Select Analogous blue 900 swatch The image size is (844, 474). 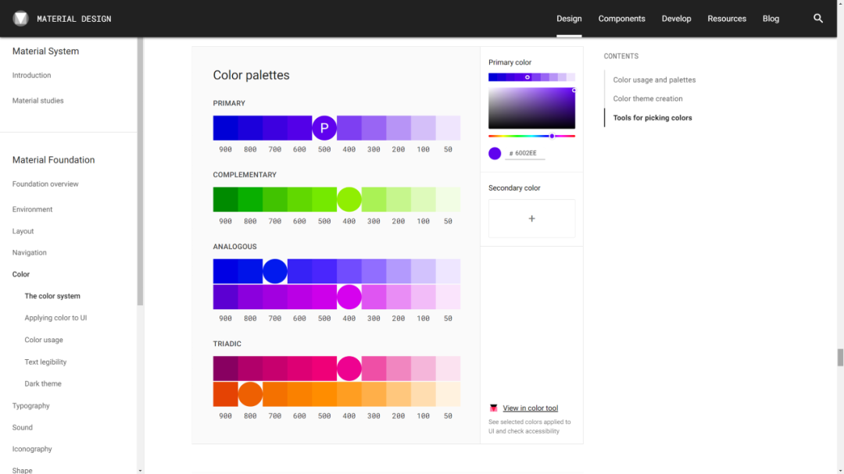(x=226, y=271)
